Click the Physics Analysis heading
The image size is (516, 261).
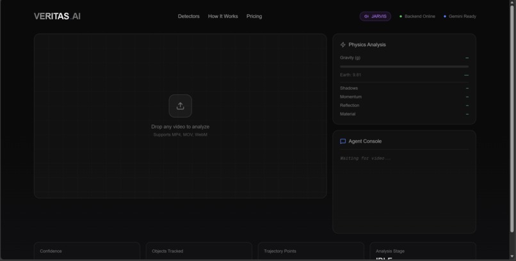(367, 45)
